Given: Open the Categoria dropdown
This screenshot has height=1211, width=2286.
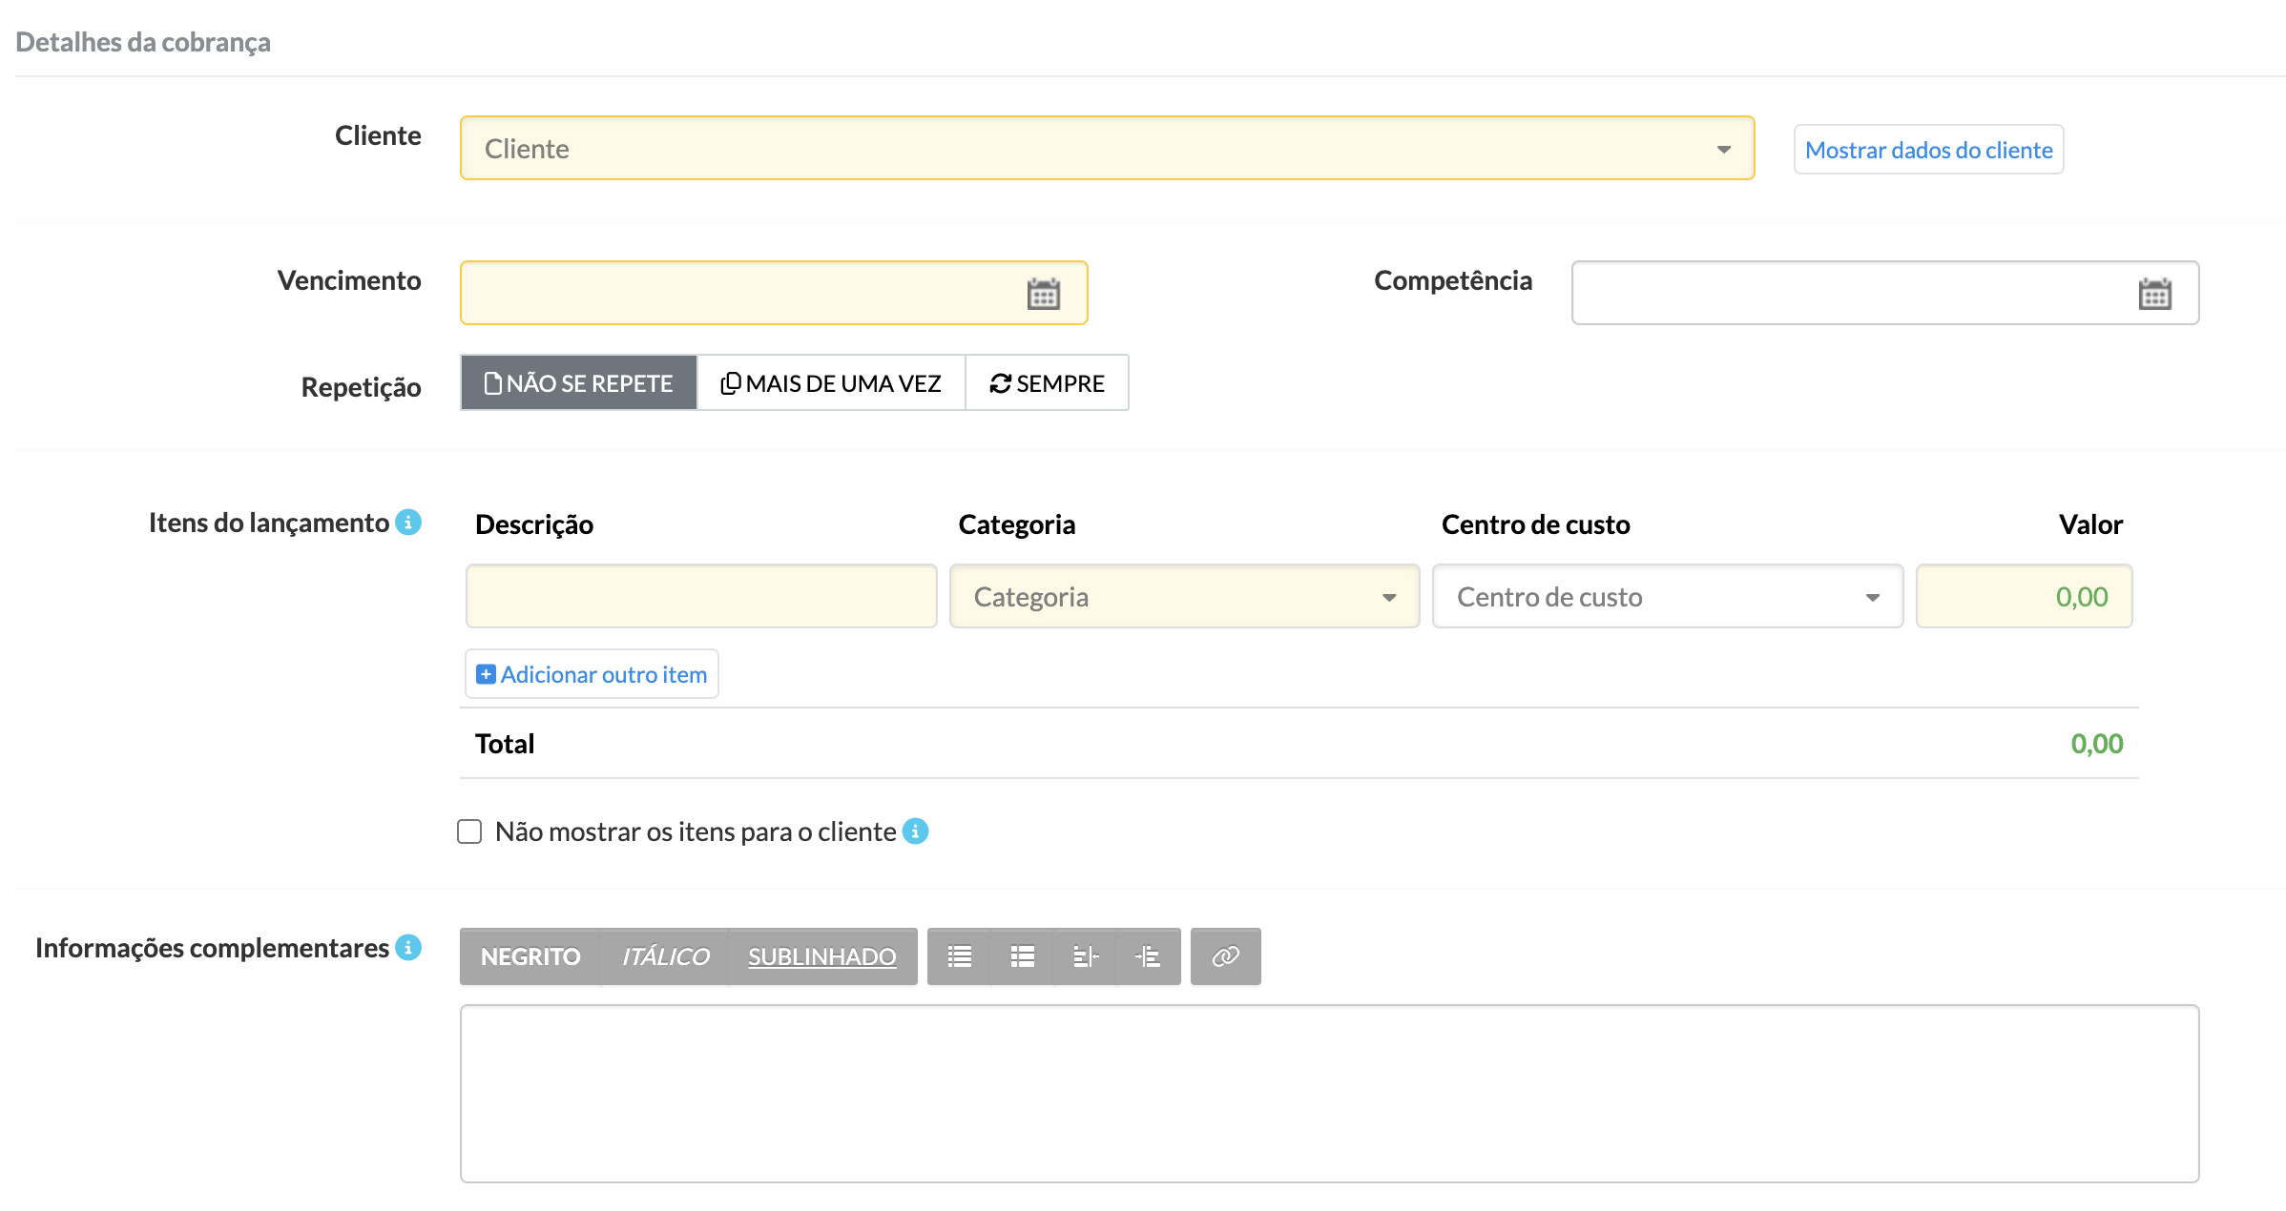Looking at the screenshot, I should [1184, 597].
